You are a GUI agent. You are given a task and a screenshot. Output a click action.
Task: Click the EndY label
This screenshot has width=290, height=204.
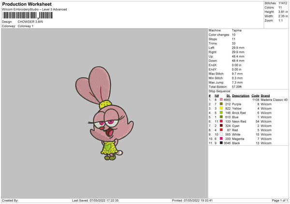coord(213,69)
